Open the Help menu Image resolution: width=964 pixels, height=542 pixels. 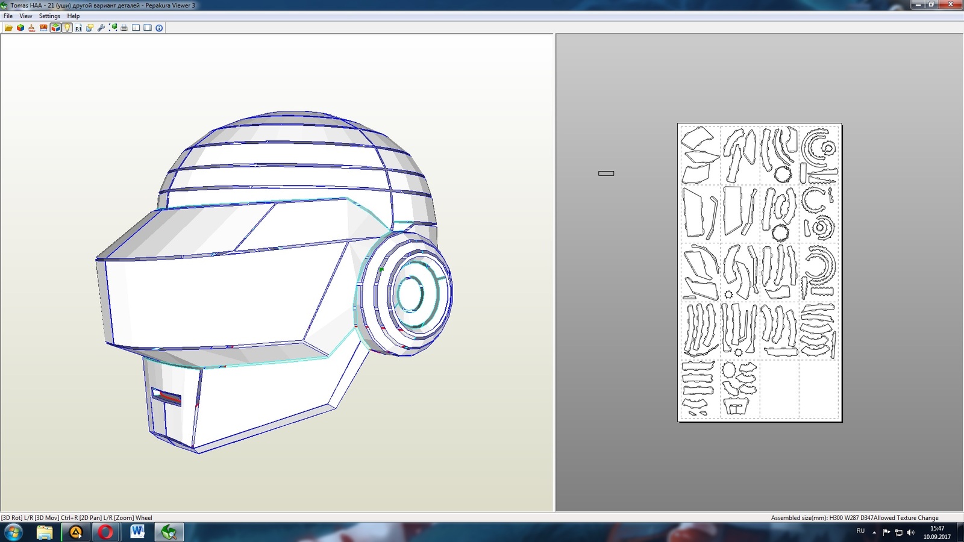(x=73, y=16)
